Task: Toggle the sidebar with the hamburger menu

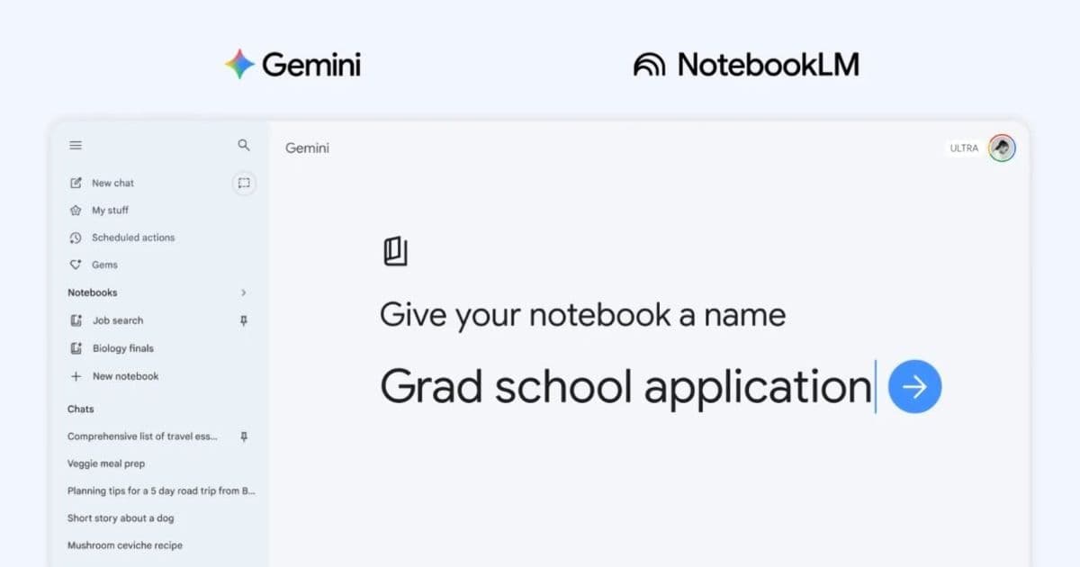Action: (x=76, y=145)
